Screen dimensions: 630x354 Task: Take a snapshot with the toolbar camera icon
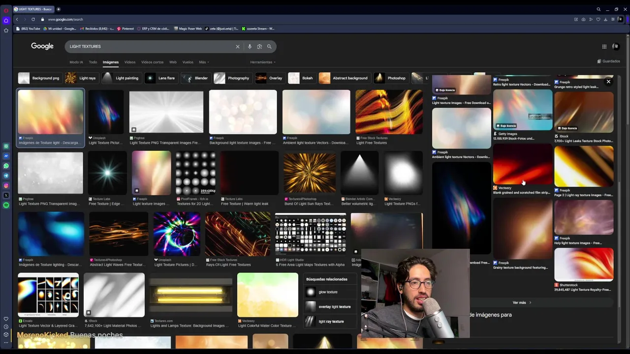coord(583,19)
